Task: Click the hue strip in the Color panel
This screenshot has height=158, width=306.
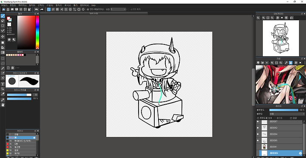Action: click(37, 32)
